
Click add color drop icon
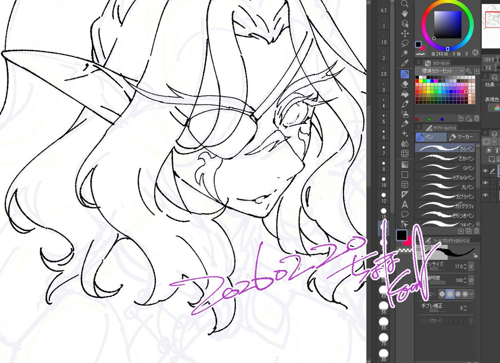point(469,119)
